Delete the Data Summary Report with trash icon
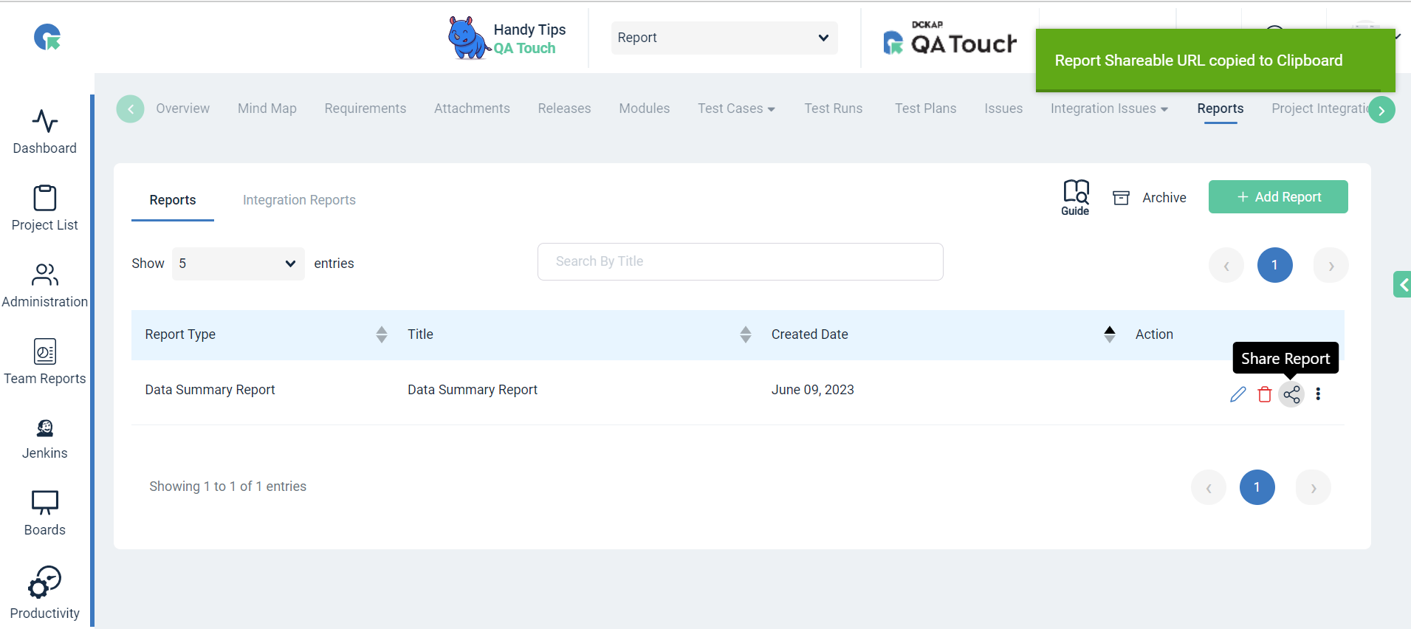Screen dimensions: 1411x629 click(1265, 394)
